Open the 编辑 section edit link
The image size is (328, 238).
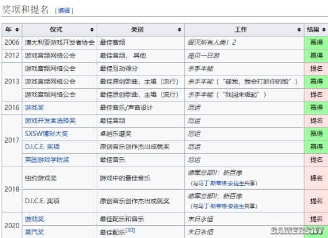pyautogui.click(x=64, y=10)
